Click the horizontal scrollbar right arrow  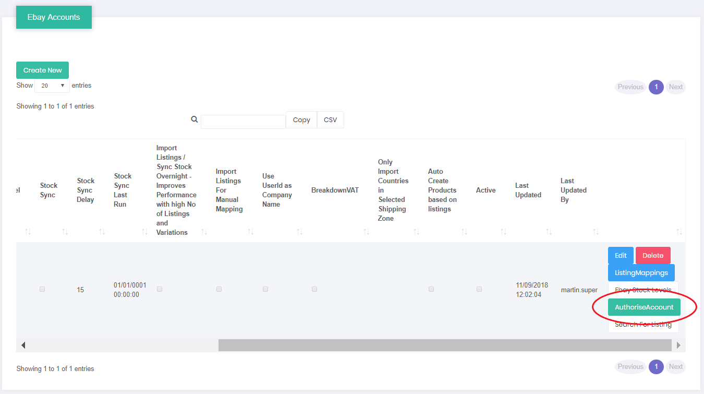(x=678, y=345)
